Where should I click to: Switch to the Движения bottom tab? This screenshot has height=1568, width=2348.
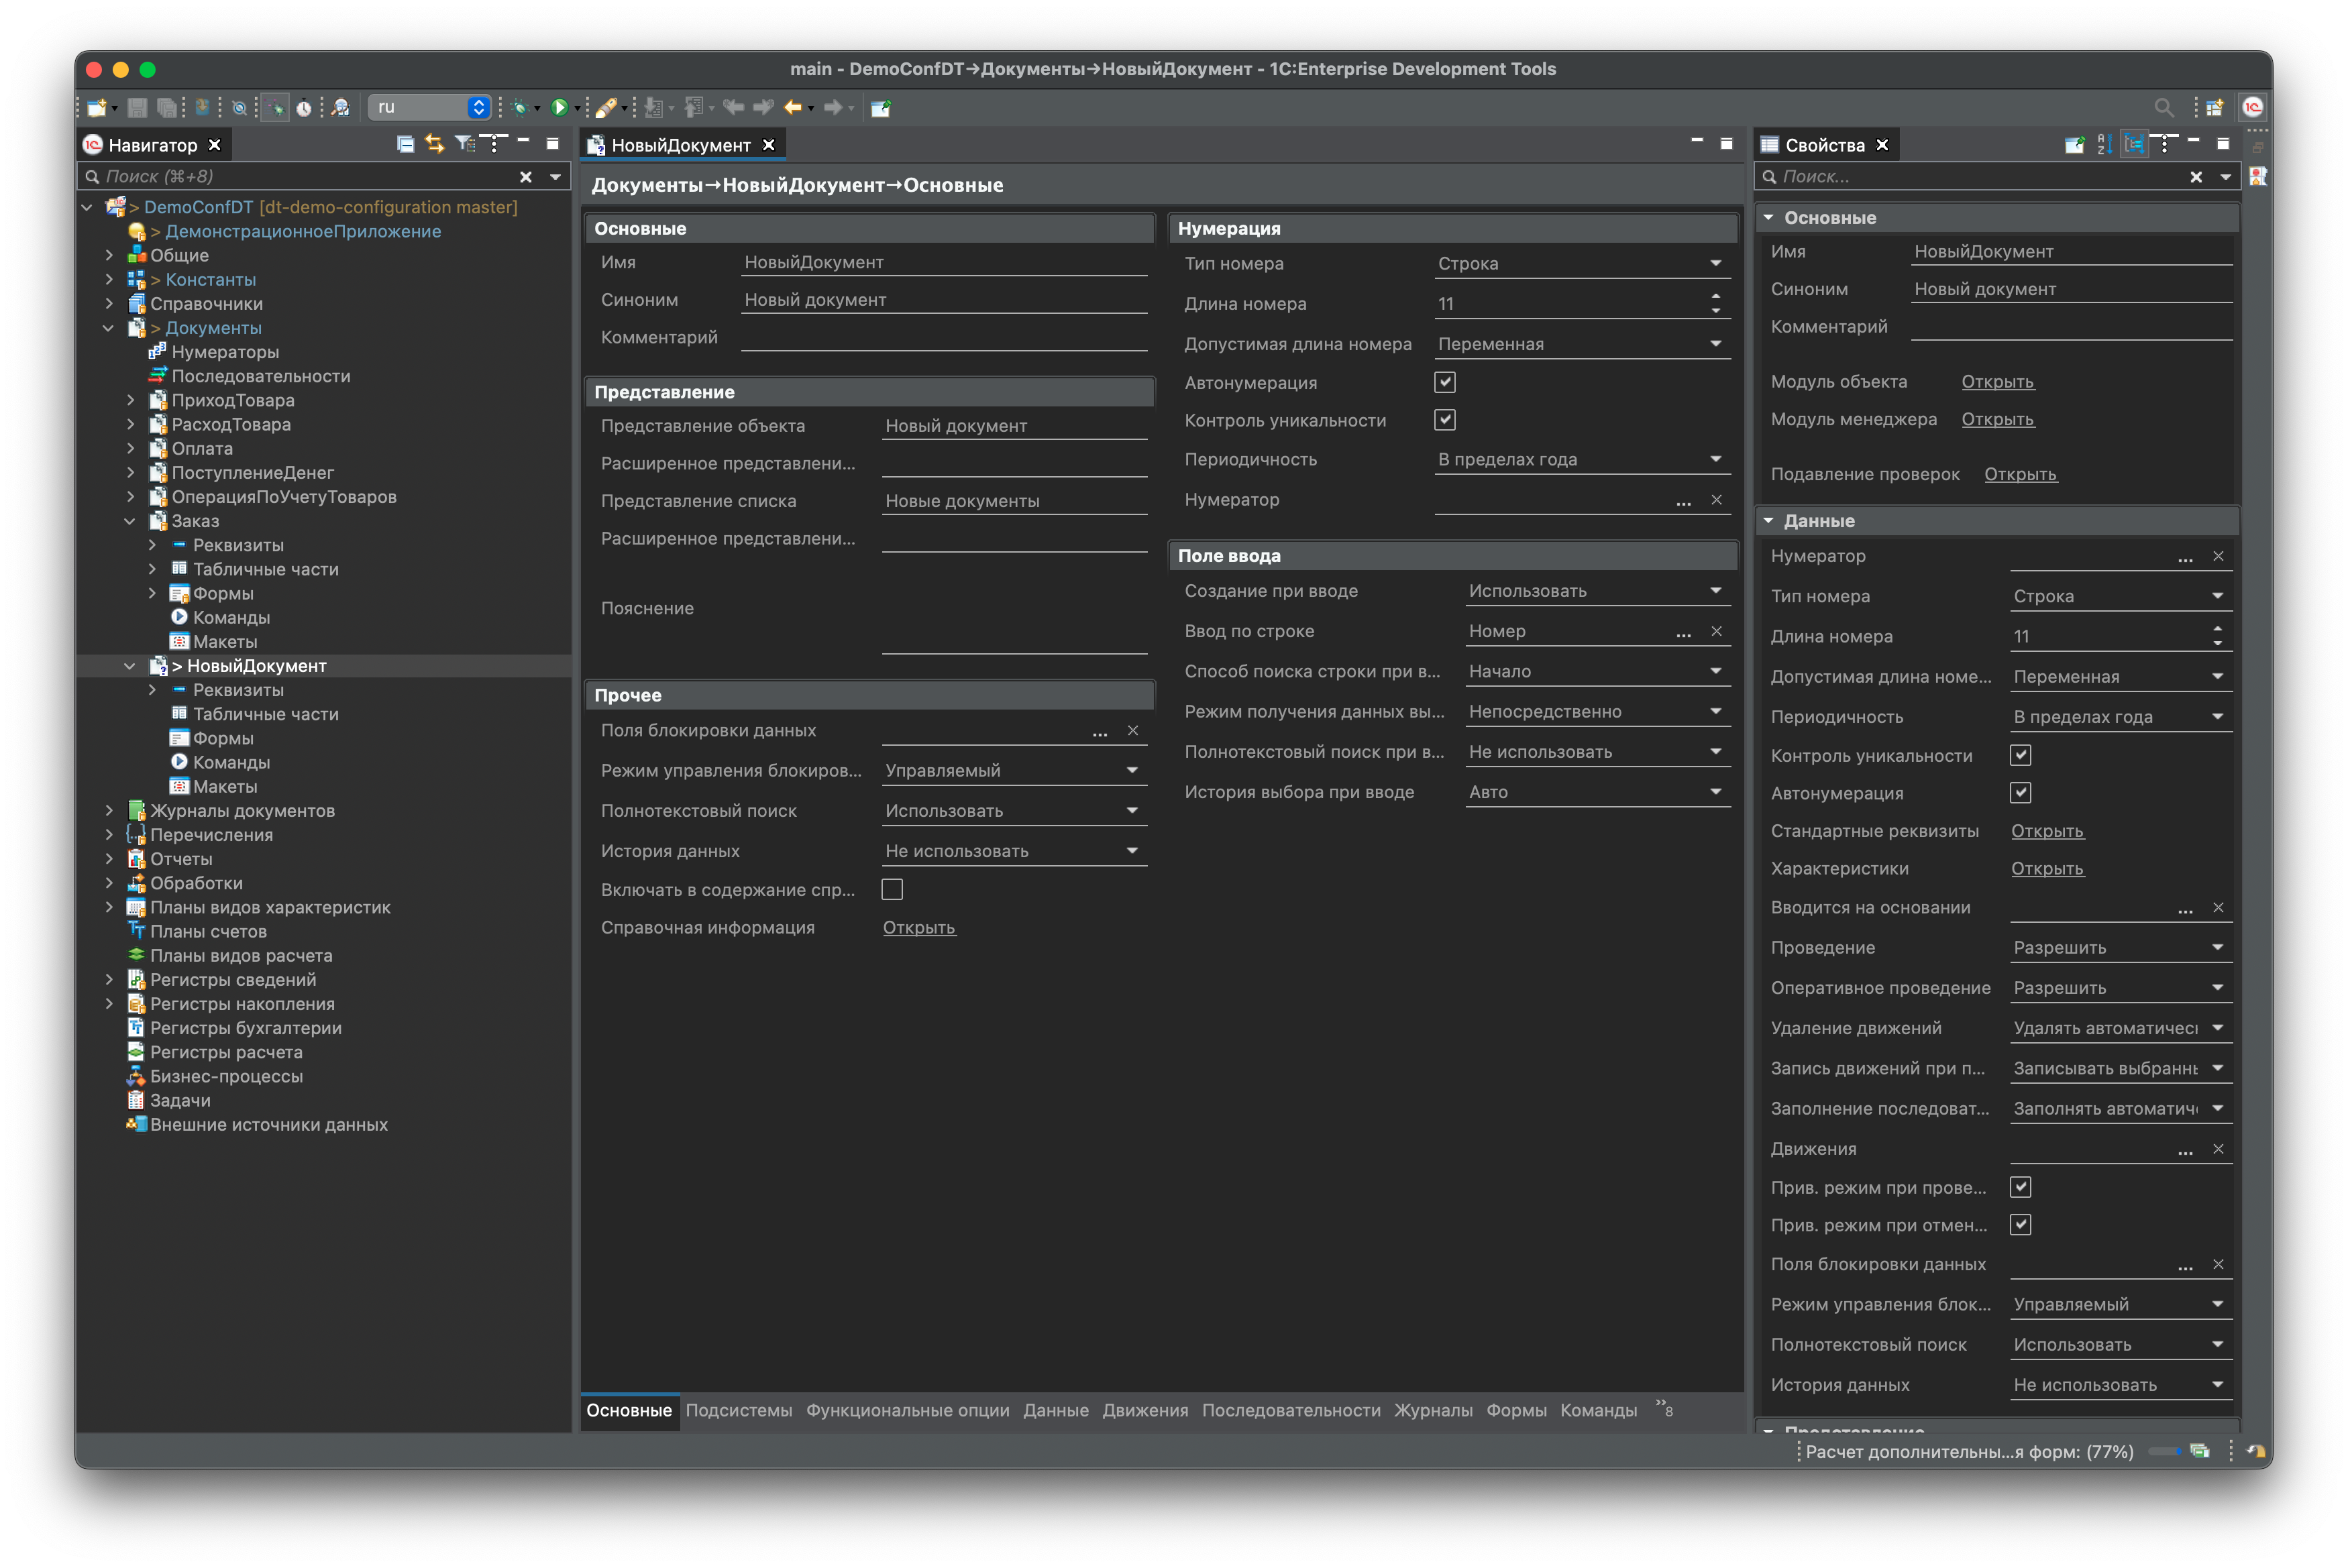pyautogui.click(x=1144, y=1410)
